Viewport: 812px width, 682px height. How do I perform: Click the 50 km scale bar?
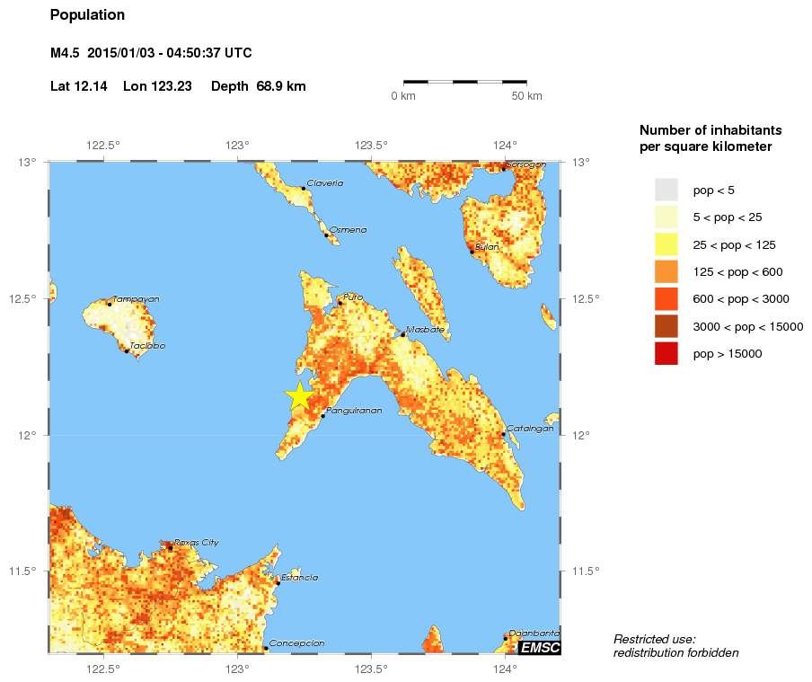click(x=466, y=83)
